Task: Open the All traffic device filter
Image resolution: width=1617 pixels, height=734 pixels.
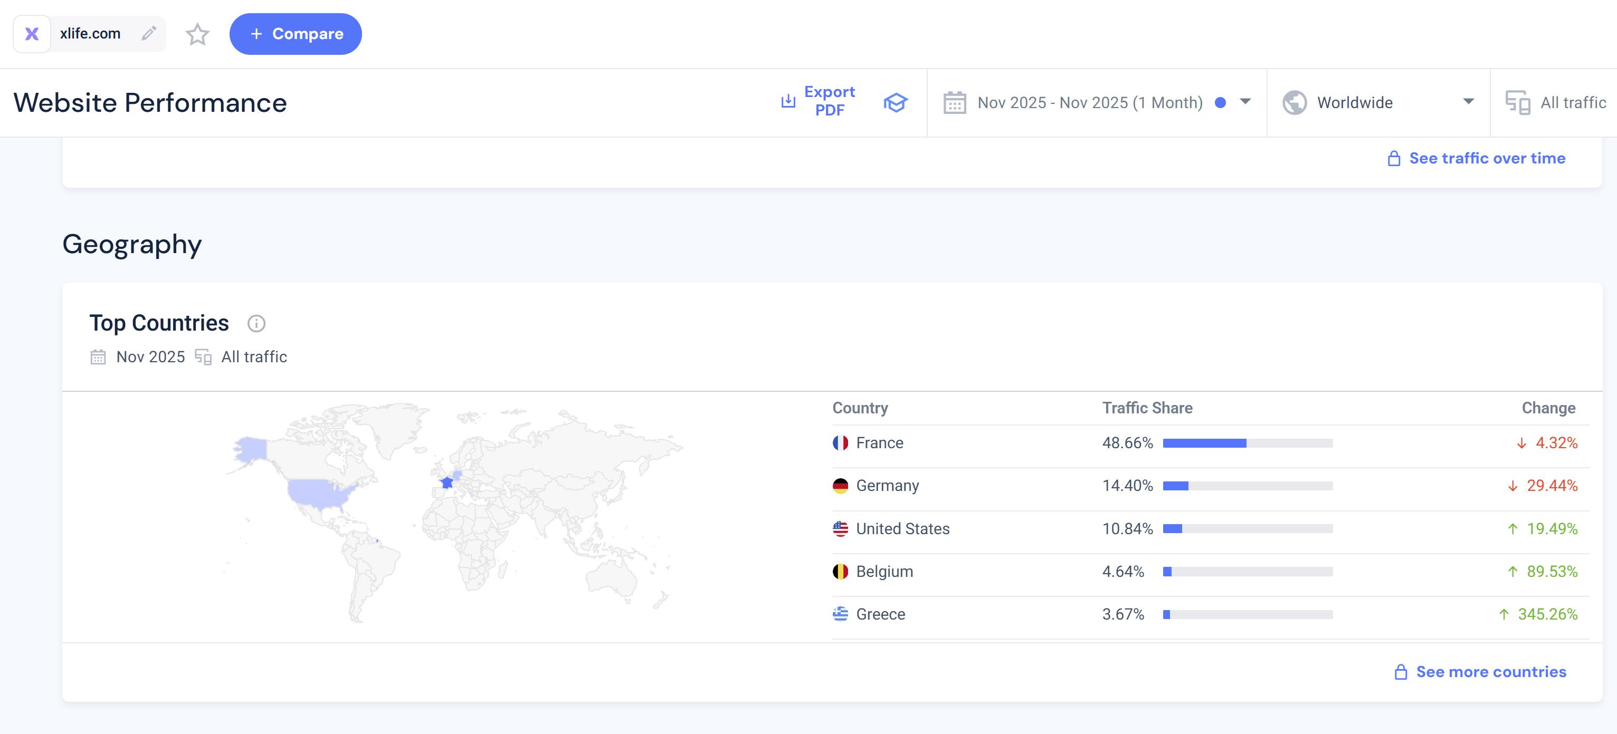Action: click(x=1573, y=102)
